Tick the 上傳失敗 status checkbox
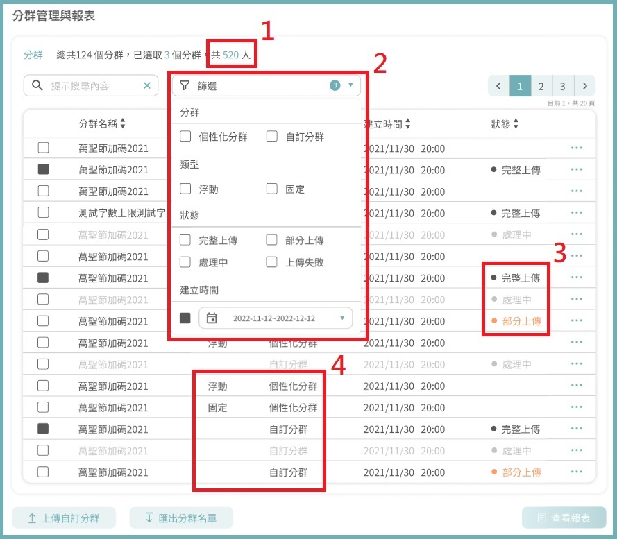 coord(272,262)
